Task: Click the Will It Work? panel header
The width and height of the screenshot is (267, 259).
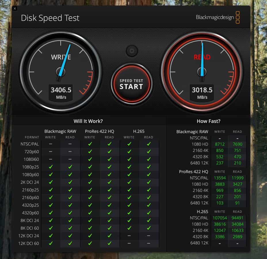Action: tap(88, 121)
